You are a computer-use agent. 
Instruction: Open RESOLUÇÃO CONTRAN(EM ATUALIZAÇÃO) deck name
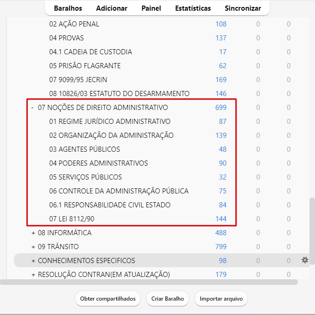(x=104, y=274)
